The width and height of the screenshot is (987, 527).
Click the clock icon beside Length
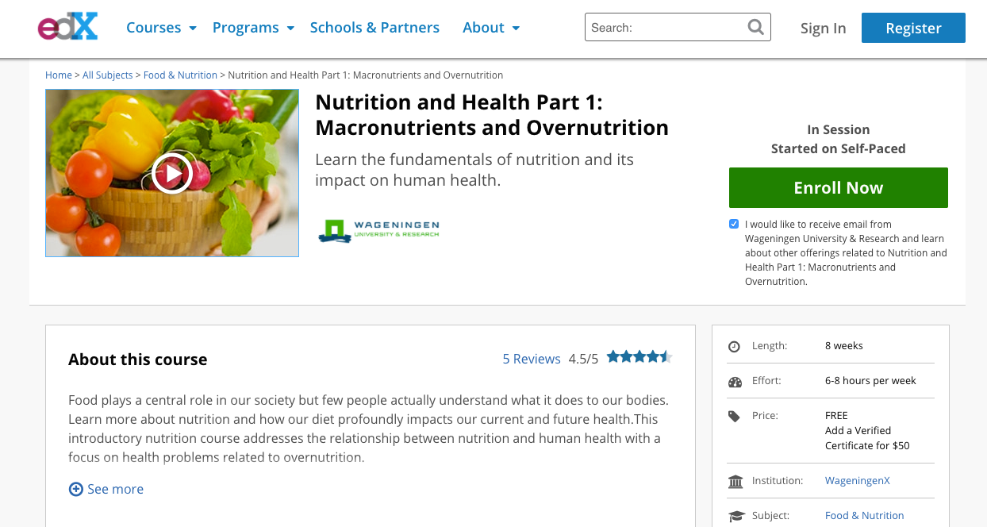[x=735, y=347]
